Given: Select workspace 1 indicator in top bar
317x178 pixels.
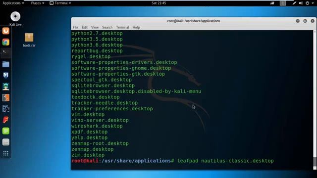Looking at the screenshot, I should 283,3.
